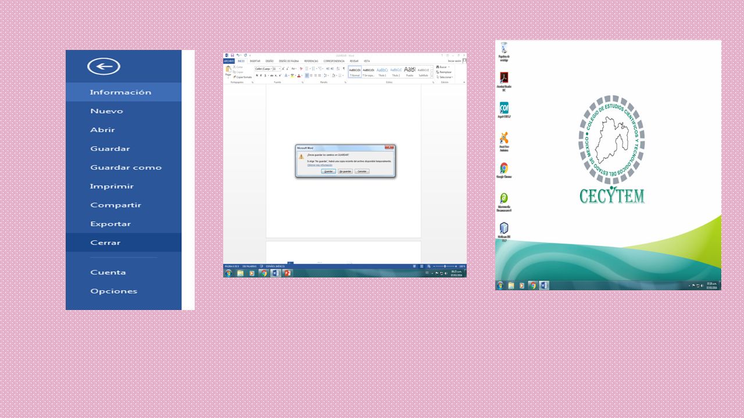Click the back arrow in the blue File menu

point(103,66)
